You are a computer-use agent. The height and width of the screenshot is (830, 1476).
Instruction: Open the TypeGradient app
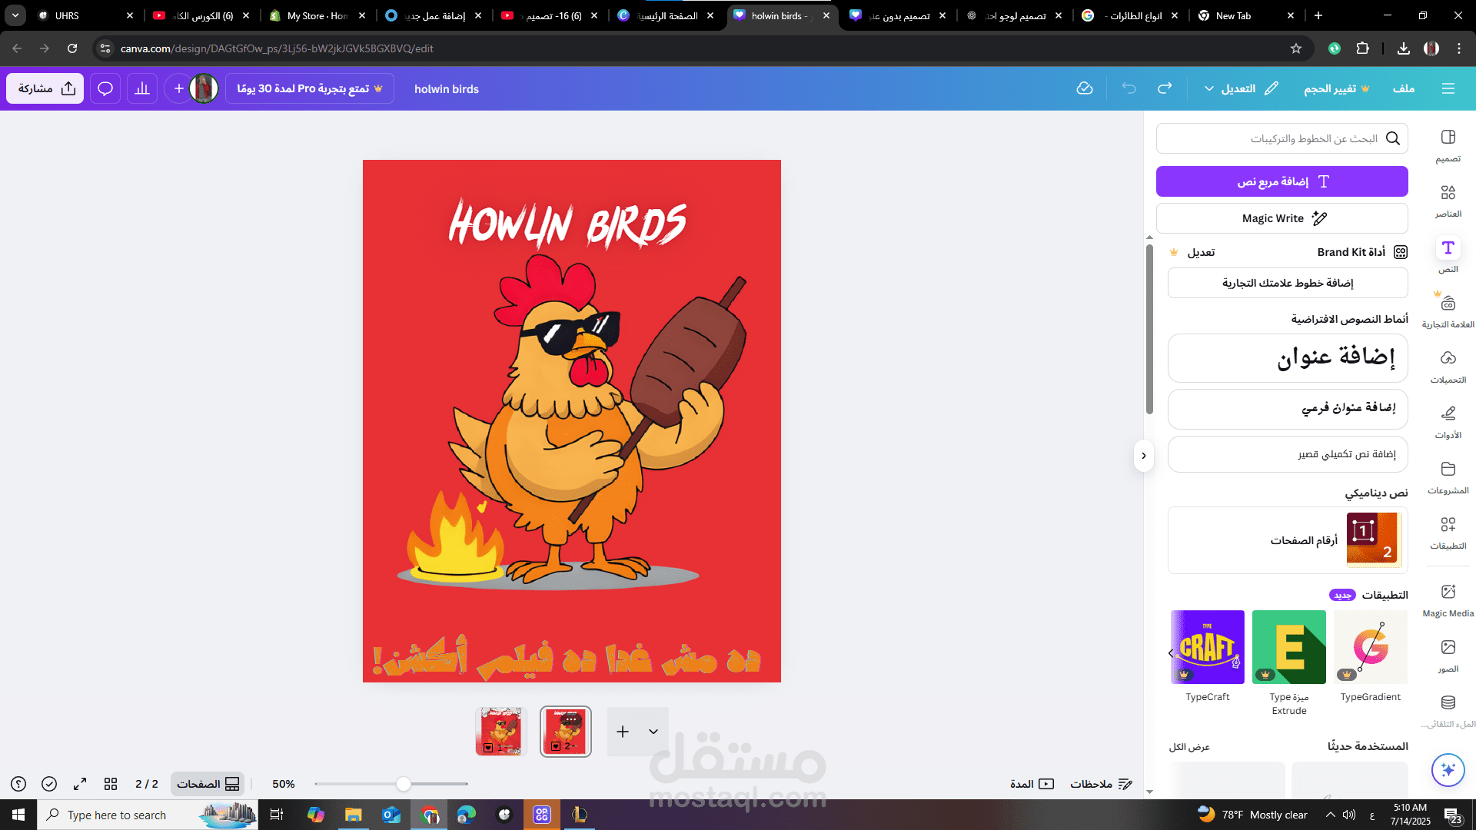click(x=1371, y=647)
